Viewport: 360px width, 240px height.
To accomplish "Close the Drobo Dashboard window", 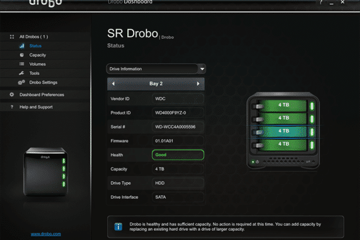I will tap(343, 2).
